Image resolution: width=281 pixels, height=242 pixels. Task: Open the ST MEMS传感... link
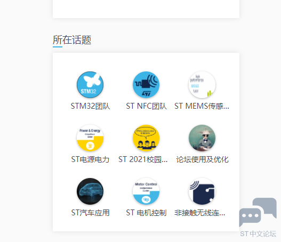tap(202, 106)
